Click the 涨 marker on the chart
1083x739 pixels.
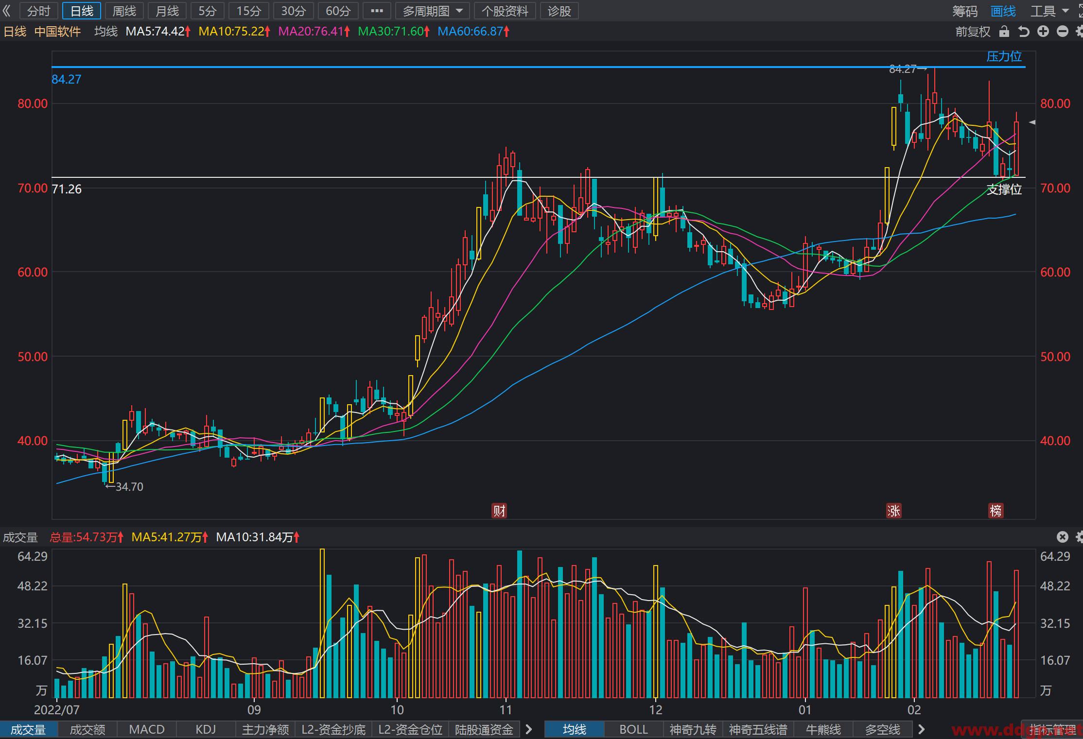(x=894, y=511)
